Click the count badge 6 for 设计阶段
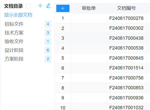Viewport: 150px width, 110px height. pyautogui.click(x=48, y=50)
